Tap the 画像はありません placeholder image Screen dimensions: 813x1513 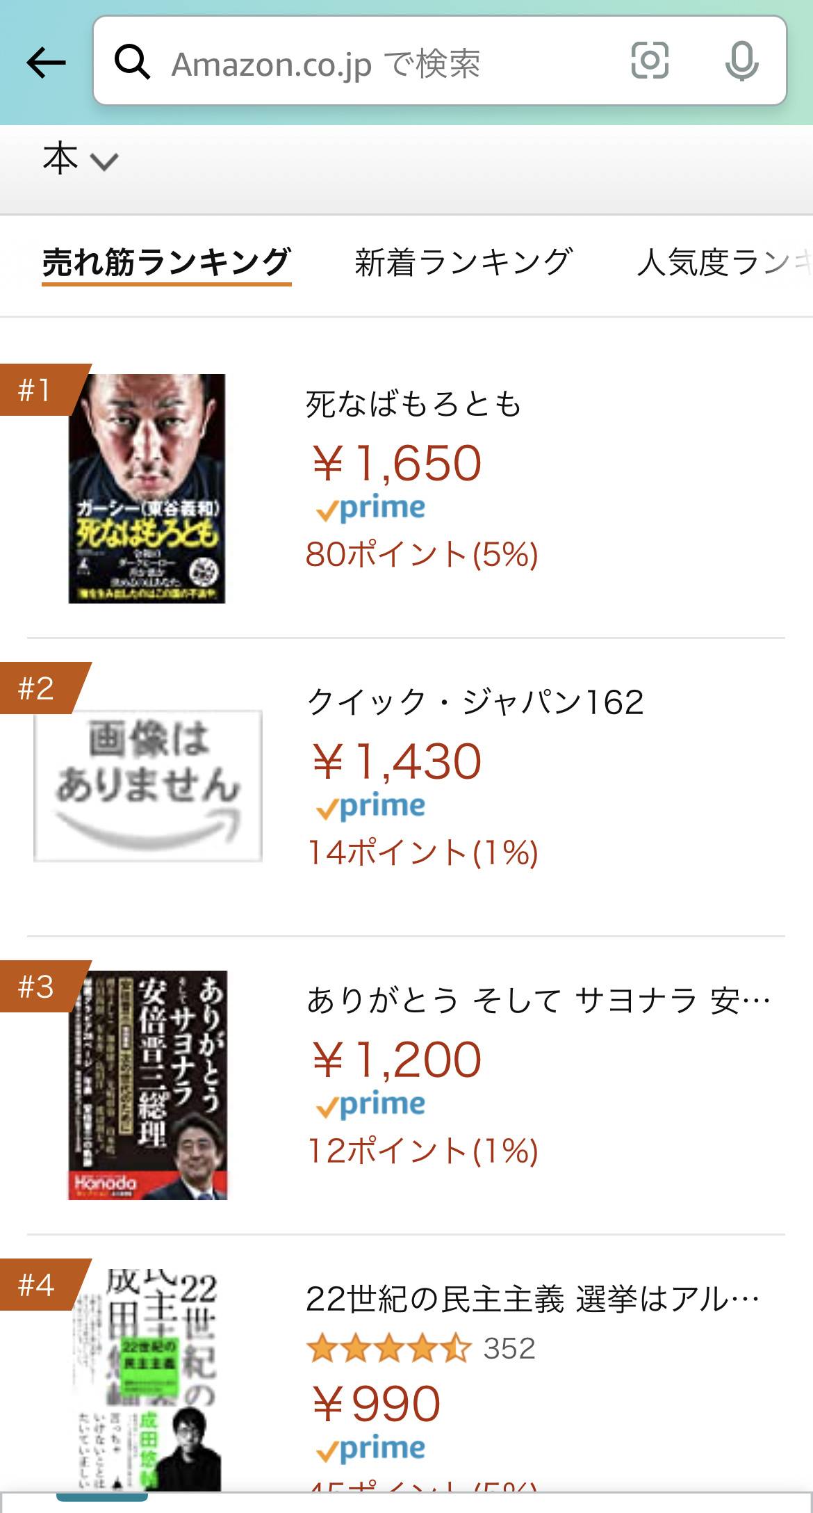click(x=148, y=786)
